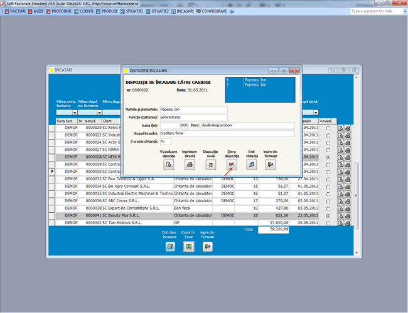Click the Șterg dispoziția delete icon
The image size is (408, 313).
[x=232, y=165]
